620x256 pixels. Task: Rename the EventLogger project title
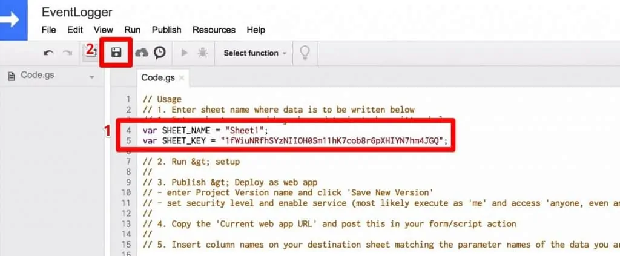[x=77, y=12]
